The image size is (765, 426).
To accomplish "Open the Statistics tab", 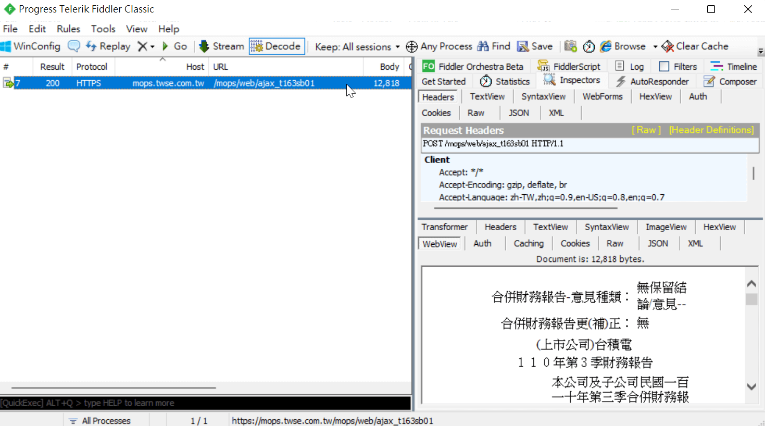I will click(505, 81).
